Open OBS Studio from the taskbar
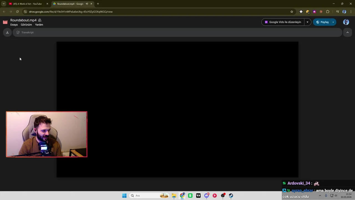The width and height of the screenshot is (355, 200). 223,196
